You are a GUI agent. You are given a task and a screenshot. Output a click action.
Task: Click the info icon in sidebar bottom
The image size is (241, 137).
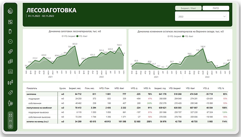[10, 126]
